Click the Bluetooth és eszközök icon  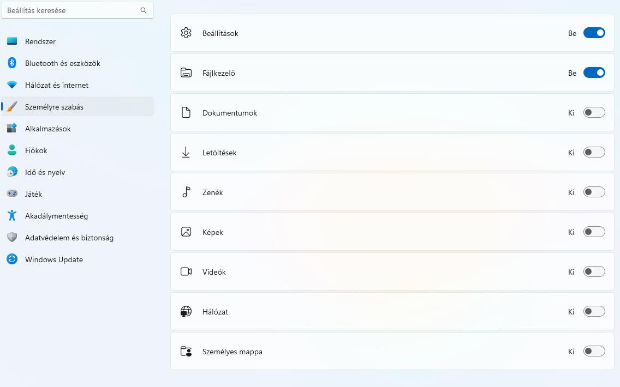pyautogui.click(x=12, y=63)
